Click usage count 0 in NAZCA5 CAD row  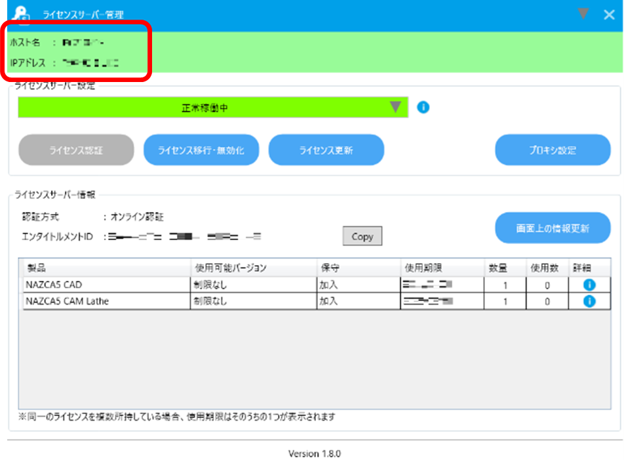[x=547, y=285]
